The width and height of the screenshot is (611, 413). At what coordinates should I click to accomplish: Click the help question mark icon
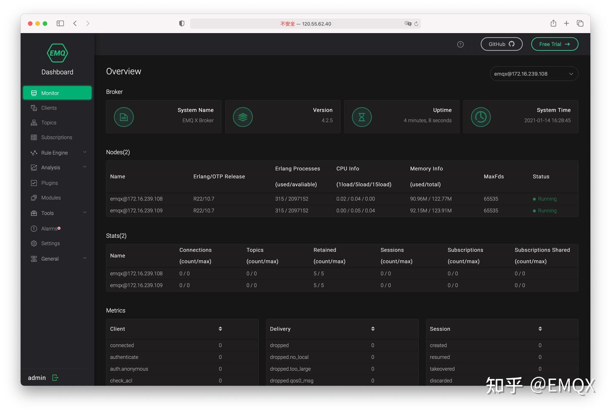(x=460, y=44)
